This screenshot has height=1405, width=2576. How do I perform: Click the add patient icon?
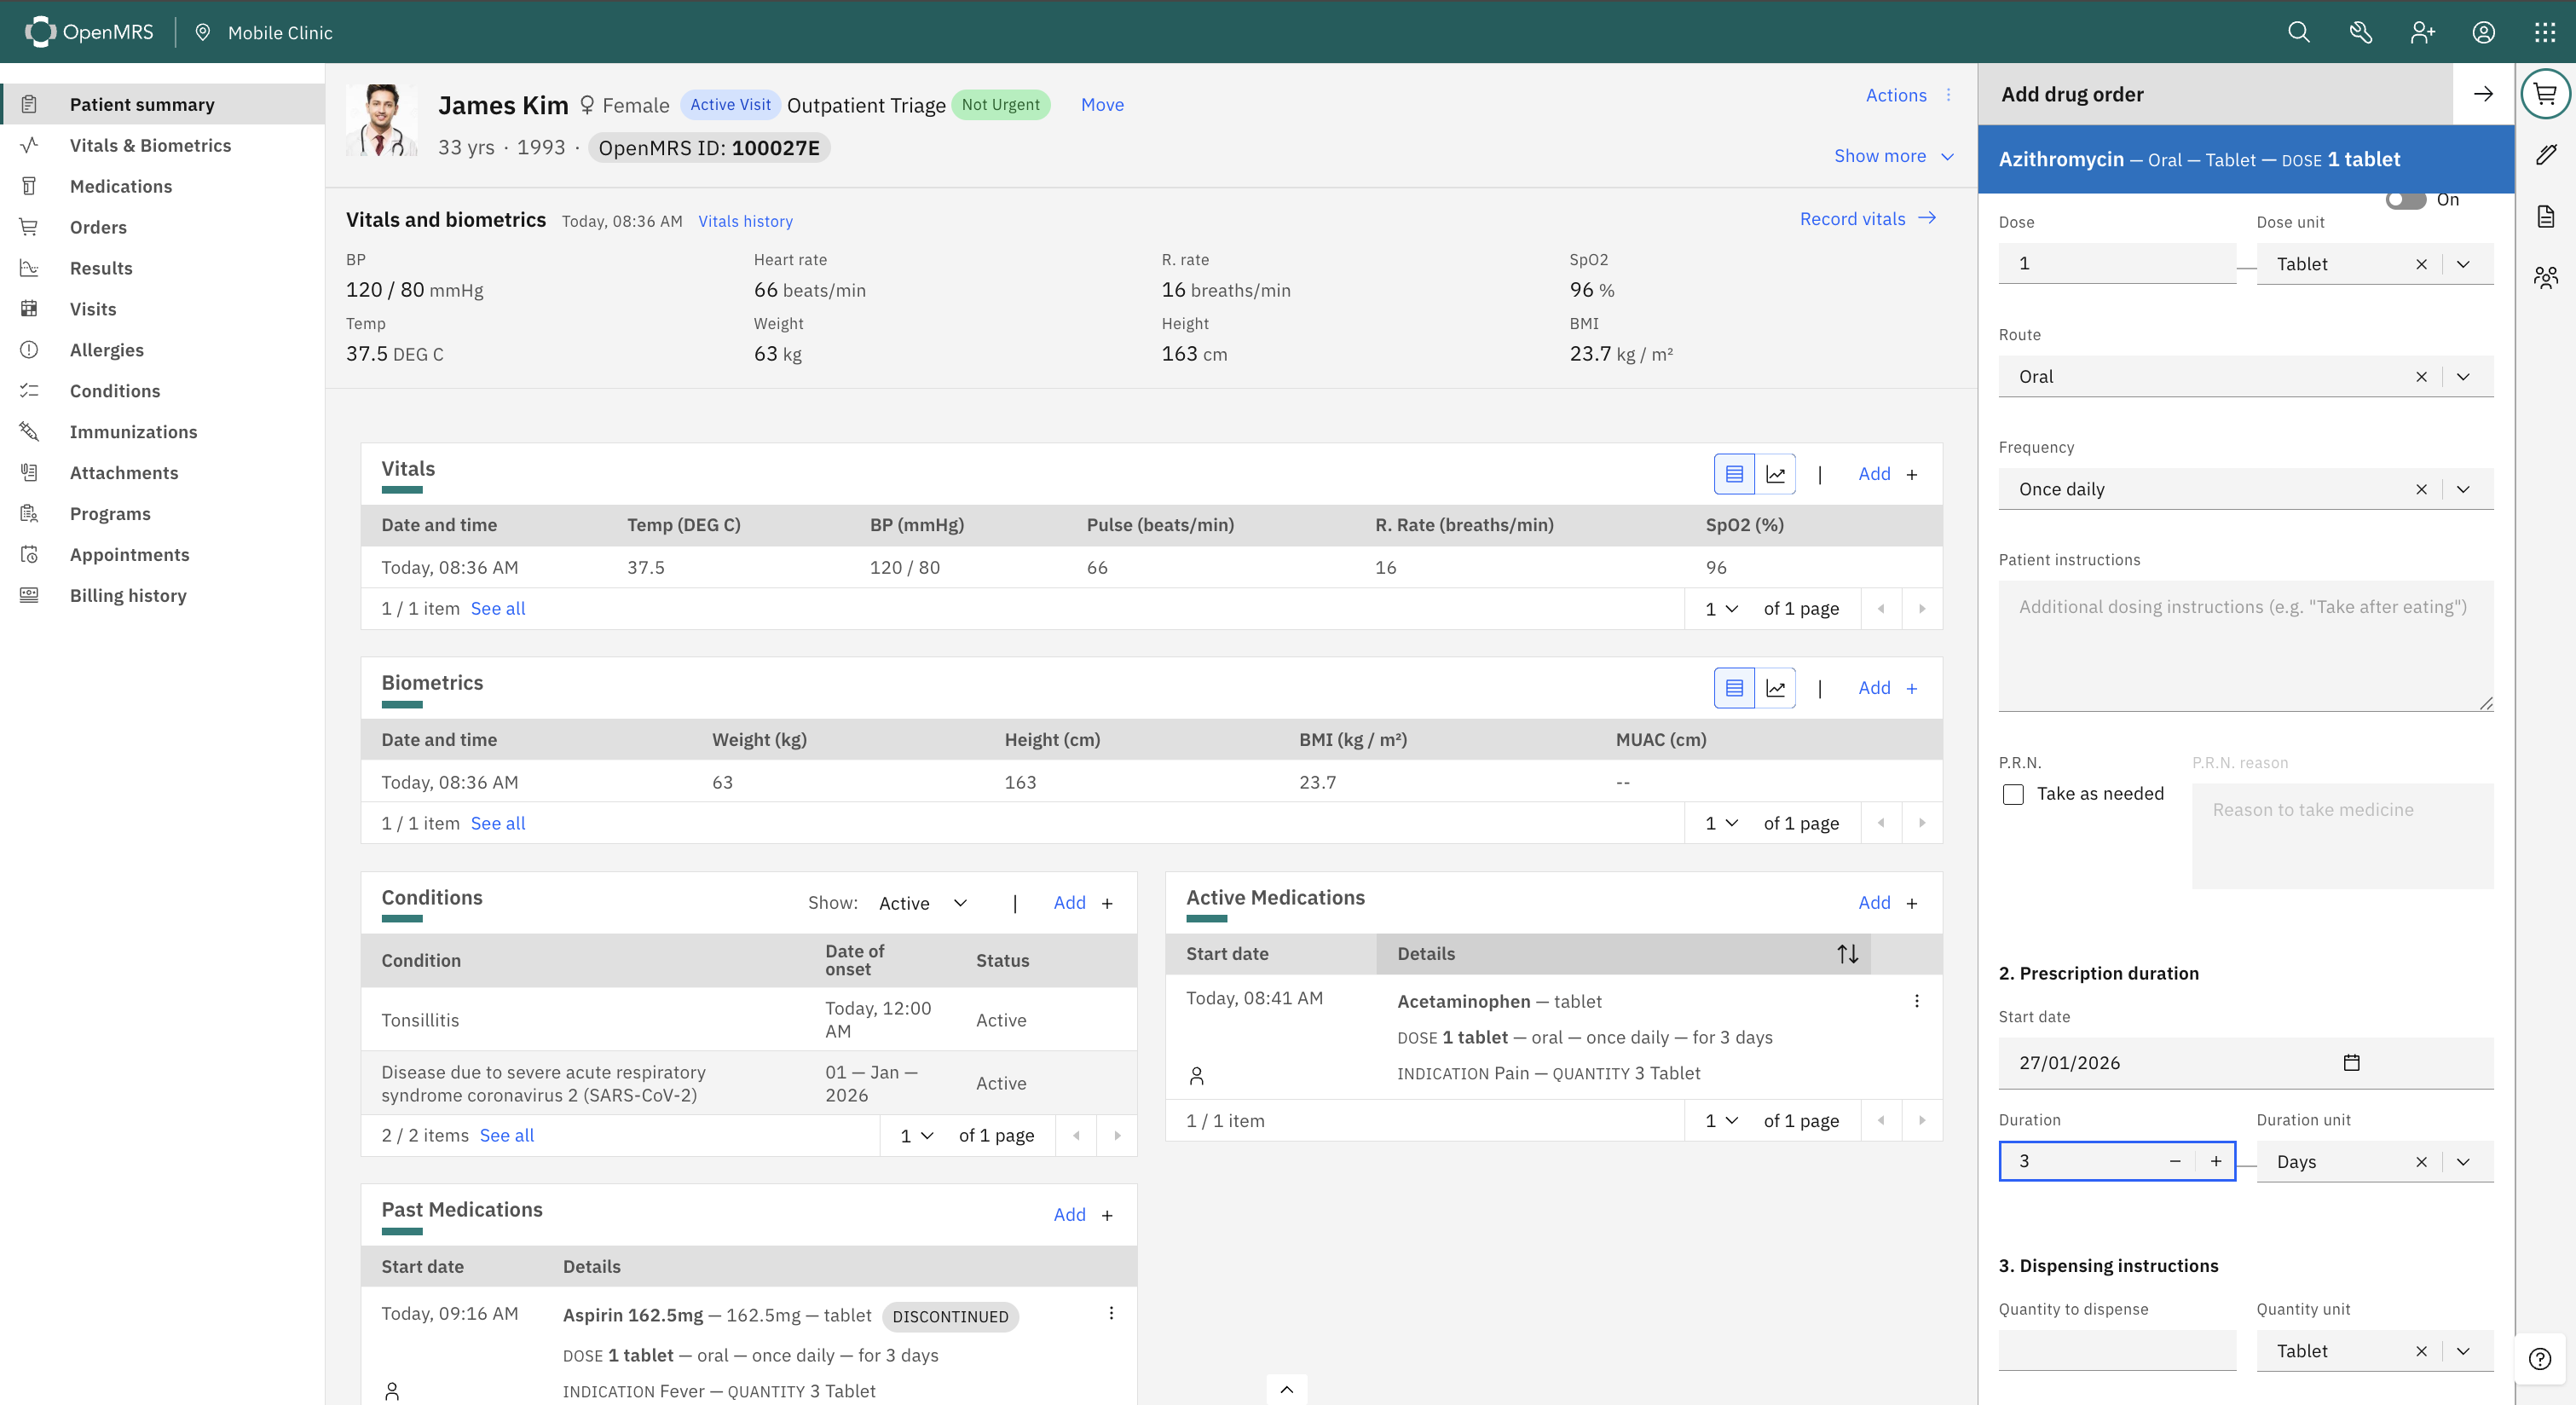tap(2421, 32)
